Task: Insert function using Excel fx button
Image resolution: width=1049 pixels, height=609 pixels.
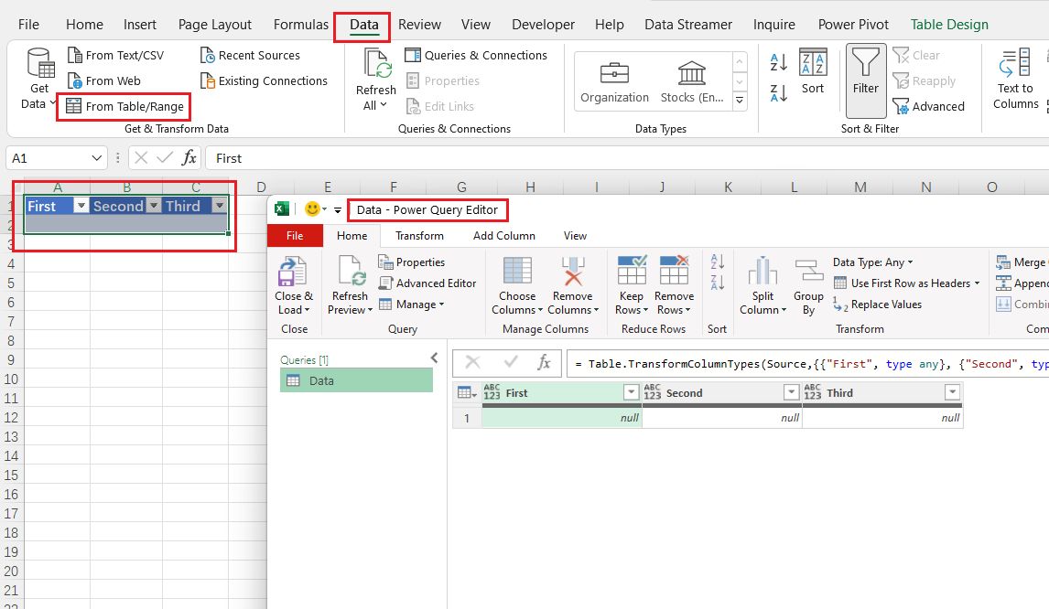Action: [189, 158]
